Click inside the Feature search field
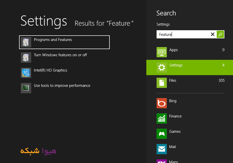 (183, 34)
